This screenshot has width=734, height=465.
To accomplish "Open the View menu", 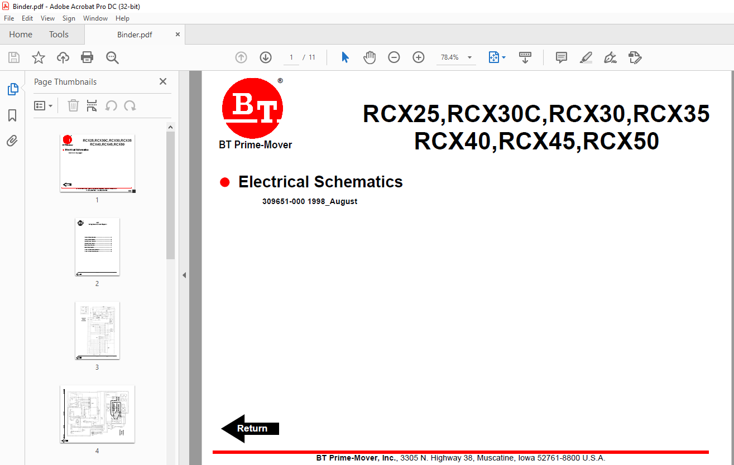I will pos(48,18).
